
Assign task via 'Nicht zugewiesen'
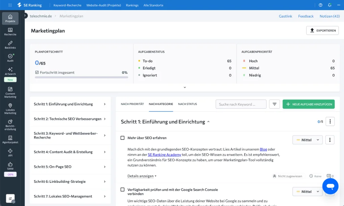[288, 176]
